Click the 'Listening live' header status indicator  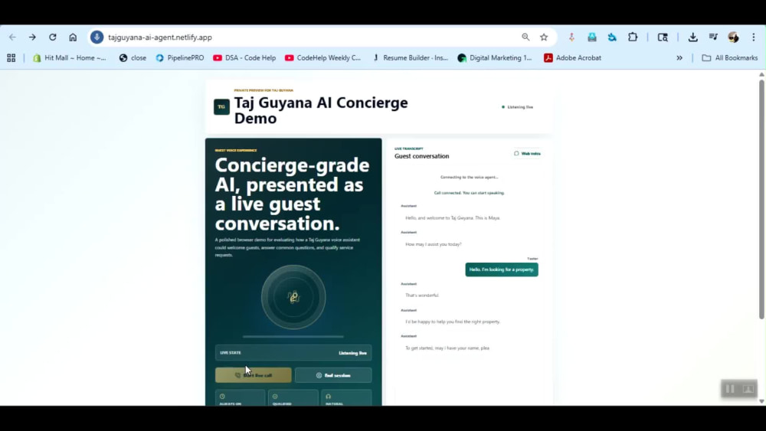(517, 107)
